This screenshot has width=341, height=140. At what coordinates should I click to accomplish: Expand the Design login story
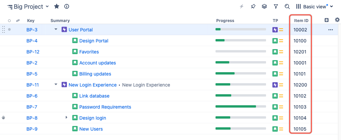tap(66, 118)
